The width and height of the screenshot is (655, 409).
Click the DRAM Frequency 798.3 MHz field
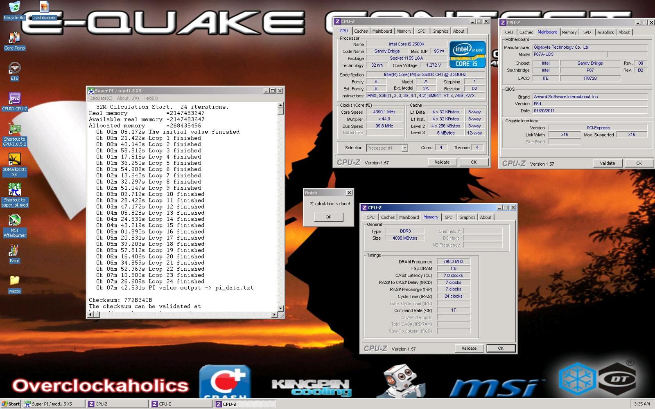[x=453, y=261]
